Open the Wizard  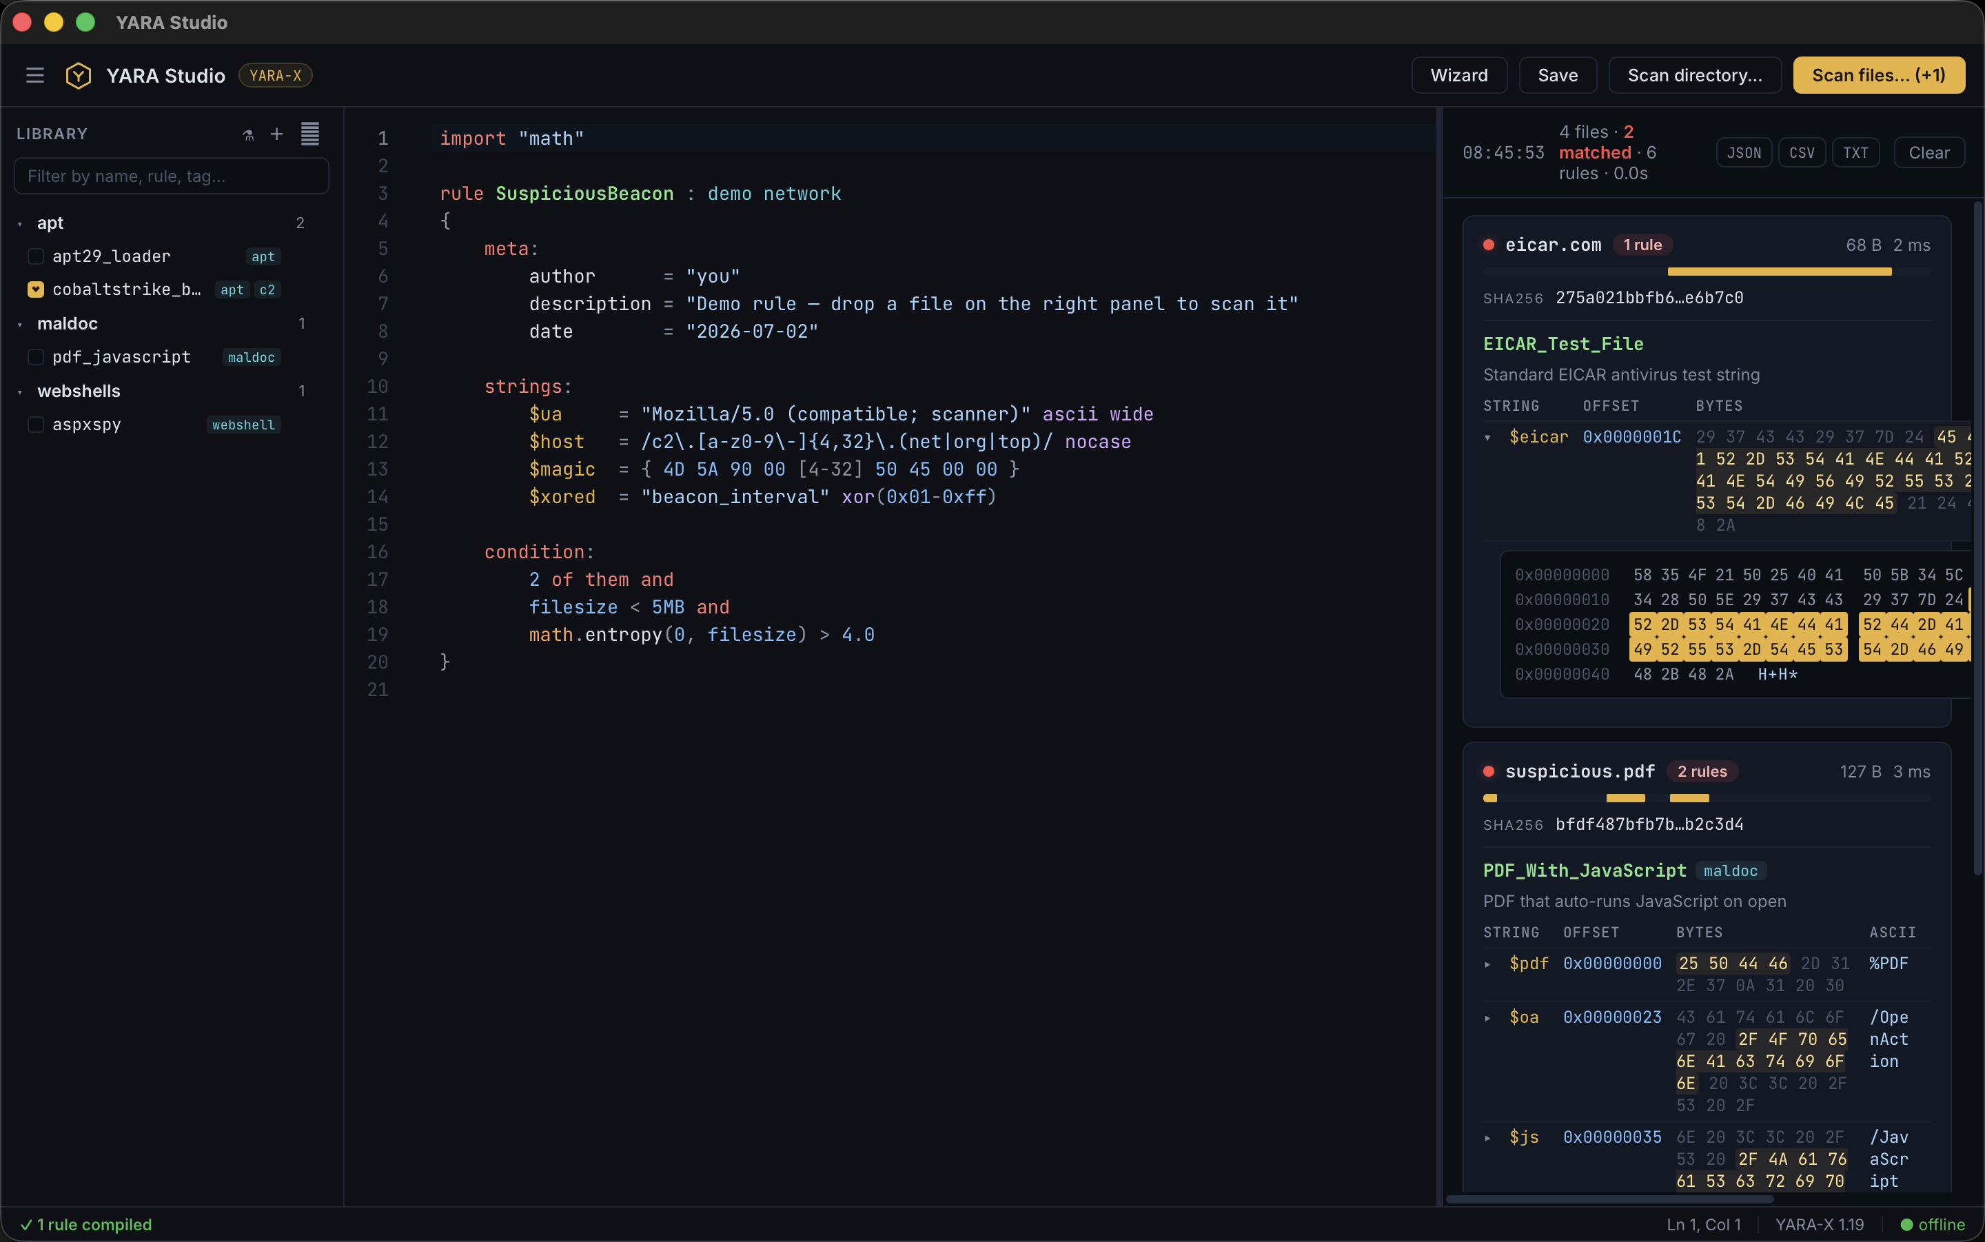click(x=1458, y=76)
